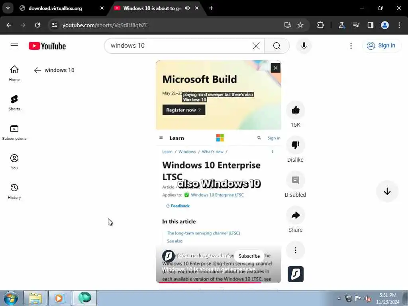Image resolution: width=408 pixels, height=306 pixels.
Task: Clear the search box with X
Action: tap(256, 46)
